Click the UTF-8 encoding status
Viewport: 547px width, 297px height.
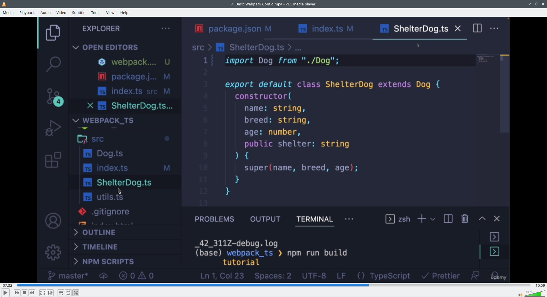(314, 276)
